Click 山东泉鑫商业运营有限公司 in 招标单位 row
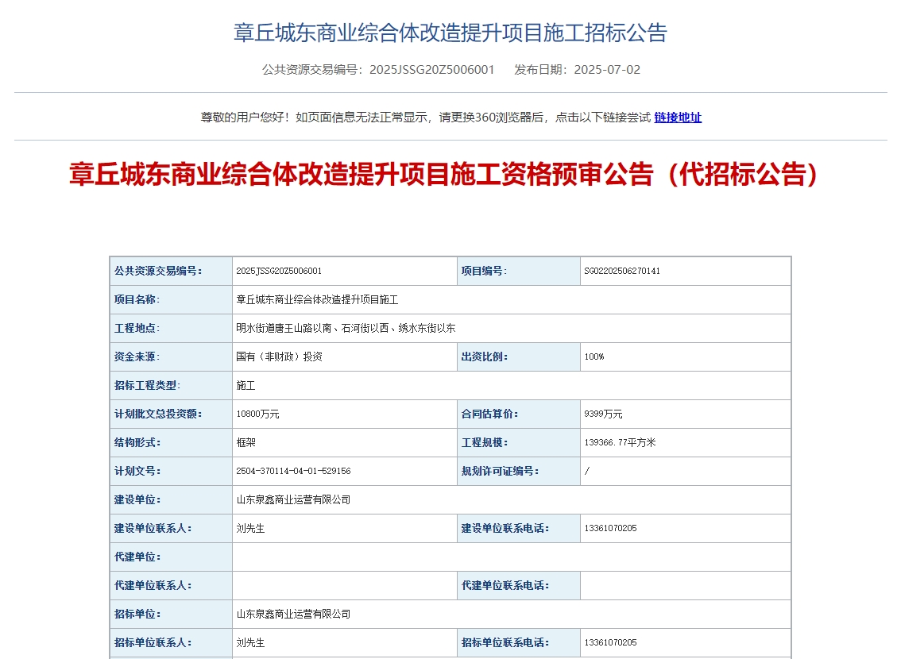The width and height of the screenshot is (897, 659). (293, 614)
